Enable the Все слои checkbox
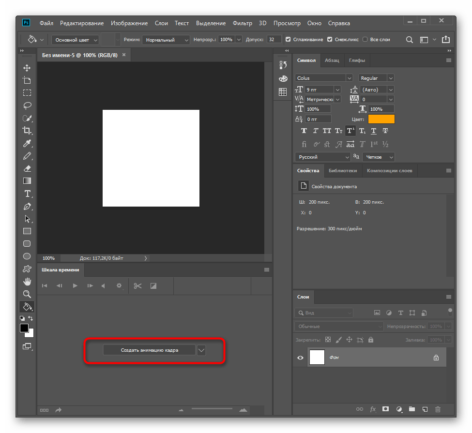This screenshot has width=472, height=433. click(x=365, y=40)
